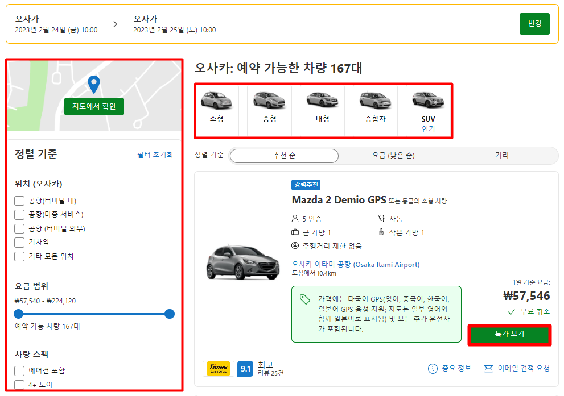
Task: Click the 강력추천 badge
Action: [x=306, y=185]
